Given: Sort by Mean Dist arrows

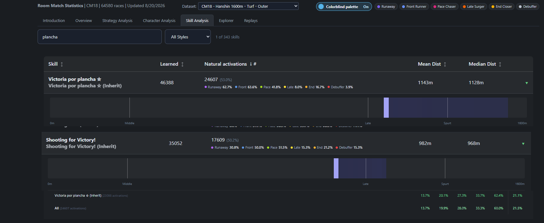Looking at the screenshot, I should (445, 64).
